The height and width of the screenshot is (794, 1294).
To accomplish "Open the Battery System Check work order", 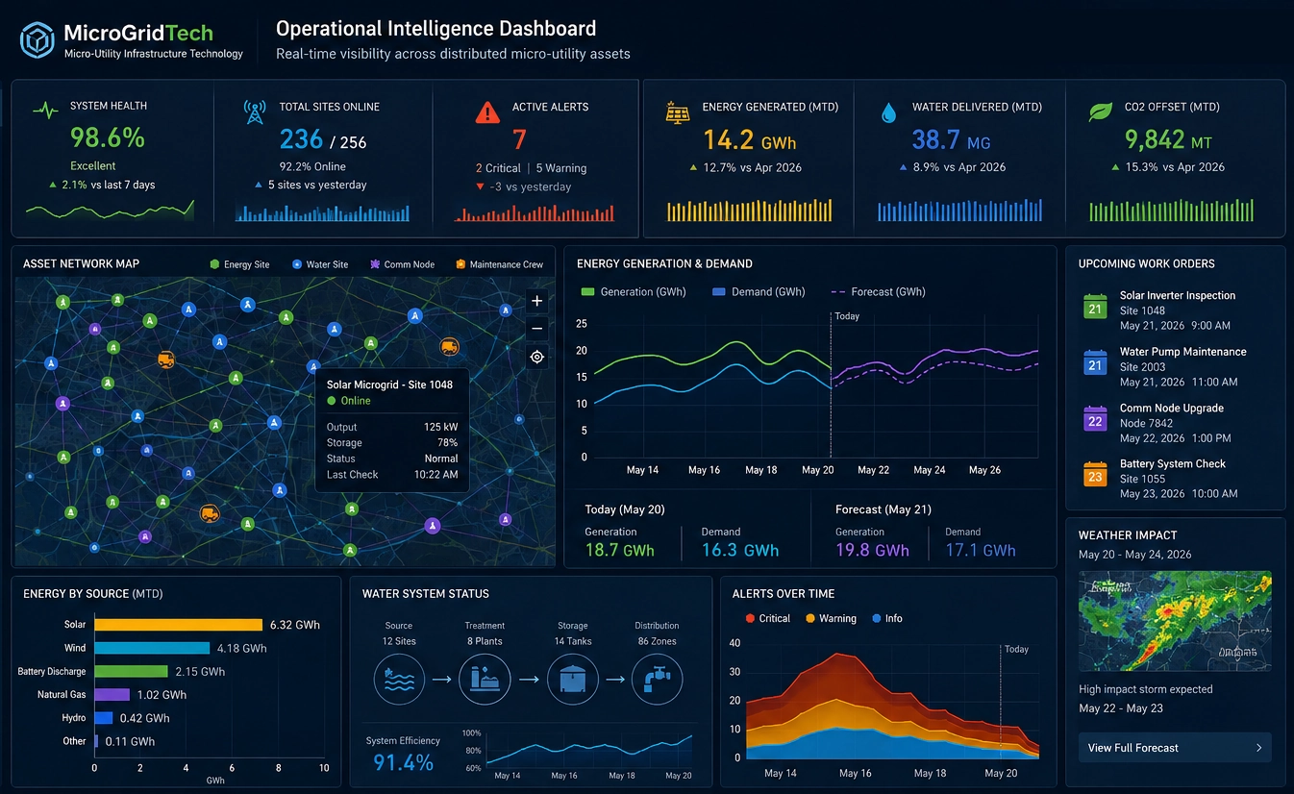I will [1177, 479].
